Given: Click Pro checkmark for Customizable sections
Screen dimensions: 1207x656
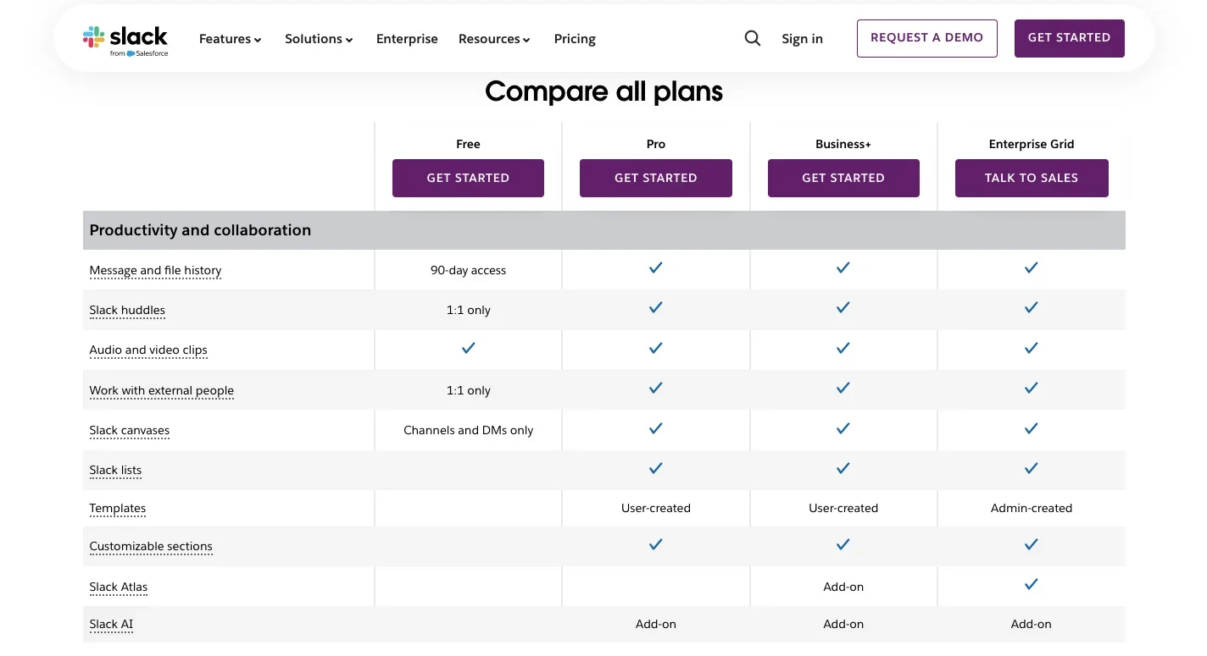Looking at the screenshot, I should tap(655, 545).
